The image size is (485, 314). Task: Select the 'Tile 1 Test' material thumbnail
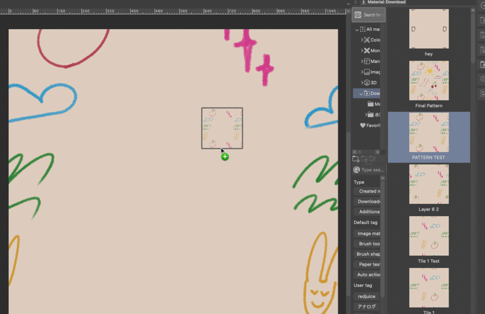click(x=429, y=236)
